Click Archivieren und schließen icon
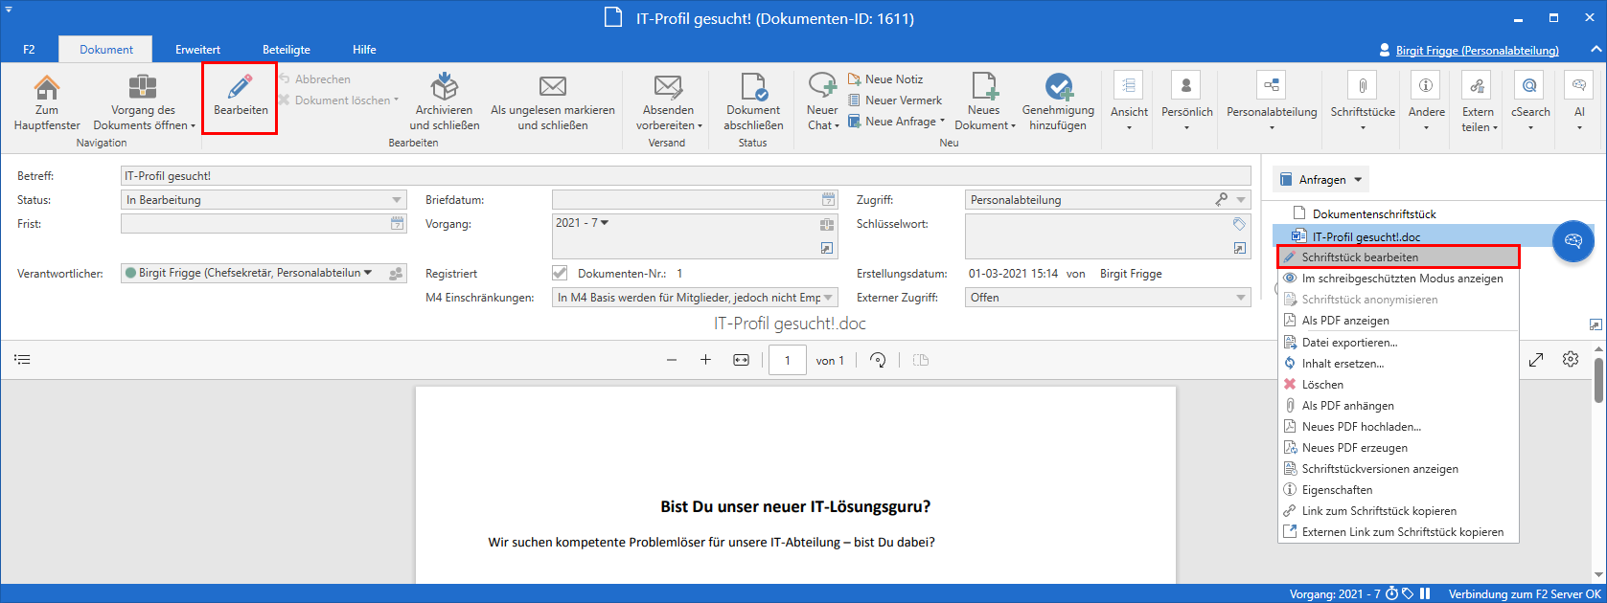Viewport: 1607px width, 603px height. 444,88
